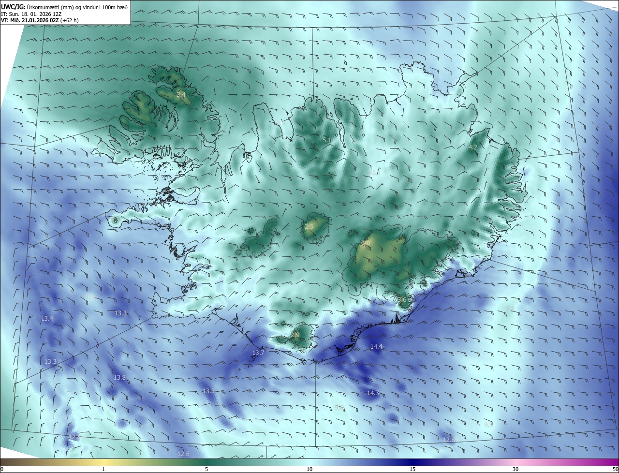Click the colour scale legend bar
Screen dimensions: 619x473
(x=309, y=462)
